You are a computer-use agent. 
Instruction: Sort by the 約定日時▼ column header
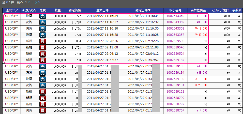tap(143, 10)
